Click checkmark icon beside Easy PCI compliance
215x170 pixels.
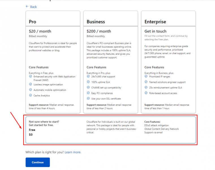88,93
